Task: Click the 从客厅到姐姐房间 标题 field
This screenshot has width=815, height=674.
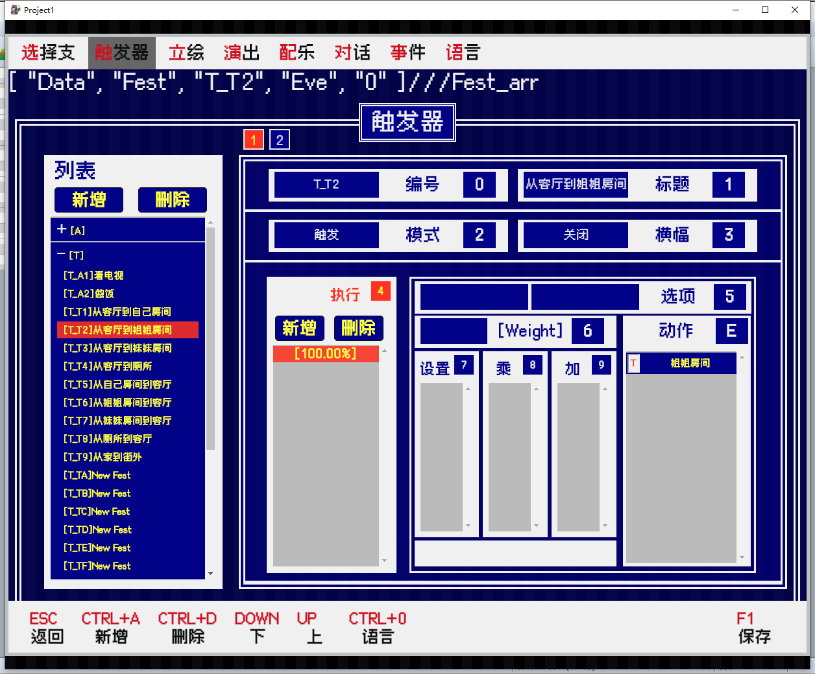Action: (x=576, y=185)
